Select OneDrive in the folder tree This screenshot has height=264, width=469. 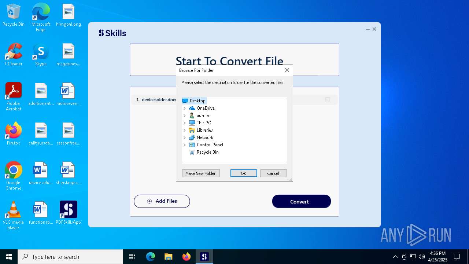[x=206, y=108]
